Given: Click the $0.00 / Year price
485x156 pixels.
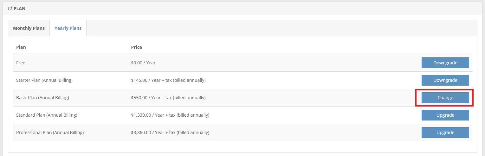Looking at the screenshot, I should tap(143, 63).
